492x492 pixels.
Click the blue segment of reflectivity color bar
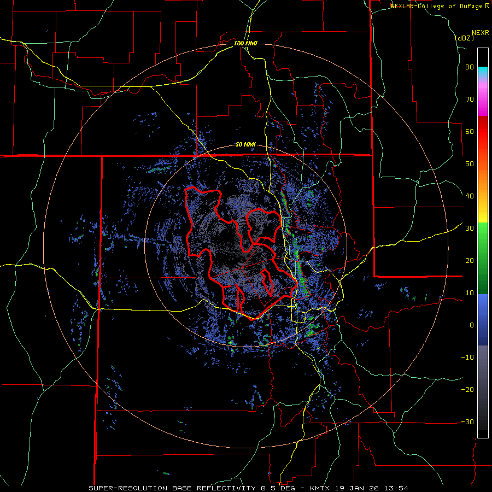(x=483, y=320)
